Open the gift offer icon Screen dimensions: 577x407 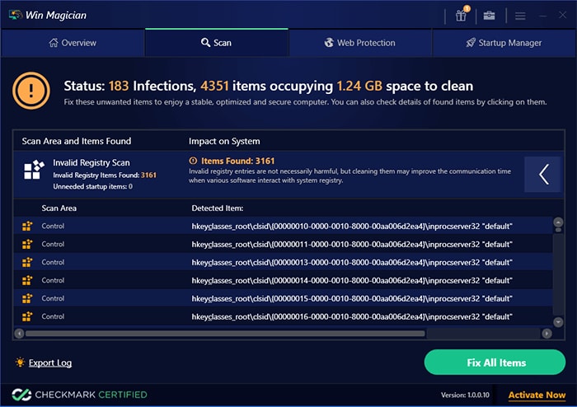(x=461, y=16)
